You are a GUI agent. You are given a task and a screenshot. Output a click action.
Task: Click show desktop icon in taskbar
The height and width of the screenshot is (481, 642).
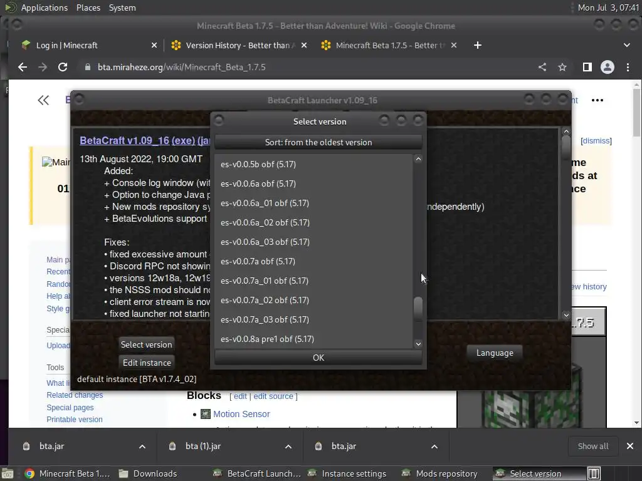pyautogui.click(x=8, y=473)
